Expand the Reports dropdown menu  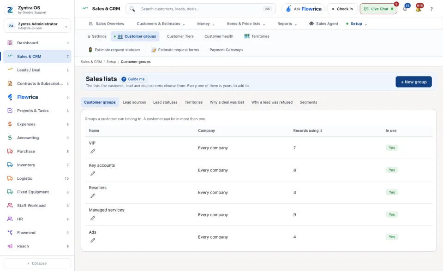point(287,24)
